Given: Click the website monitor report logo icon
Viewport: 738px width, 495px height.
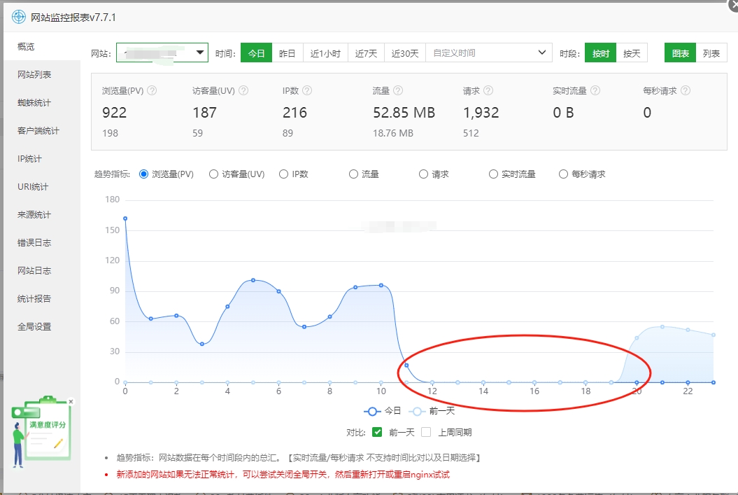Looking at the screenshot, I should 18,17.
